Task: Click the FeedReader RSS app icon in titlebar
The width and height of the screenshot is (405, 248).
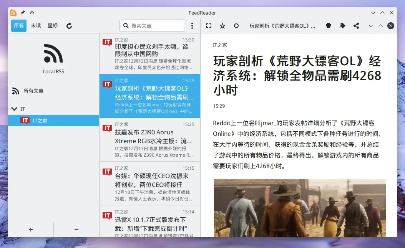Action: (x=13, y=13)
